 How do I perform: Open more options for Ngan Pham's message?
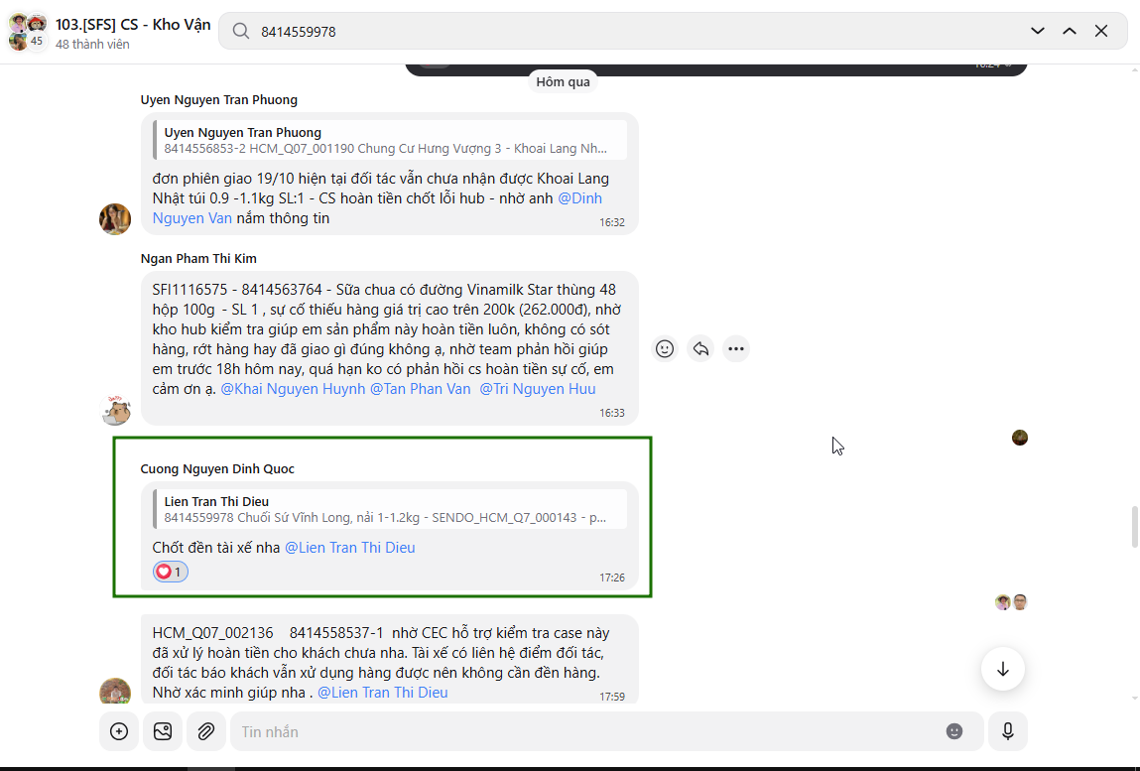(736, 349)
